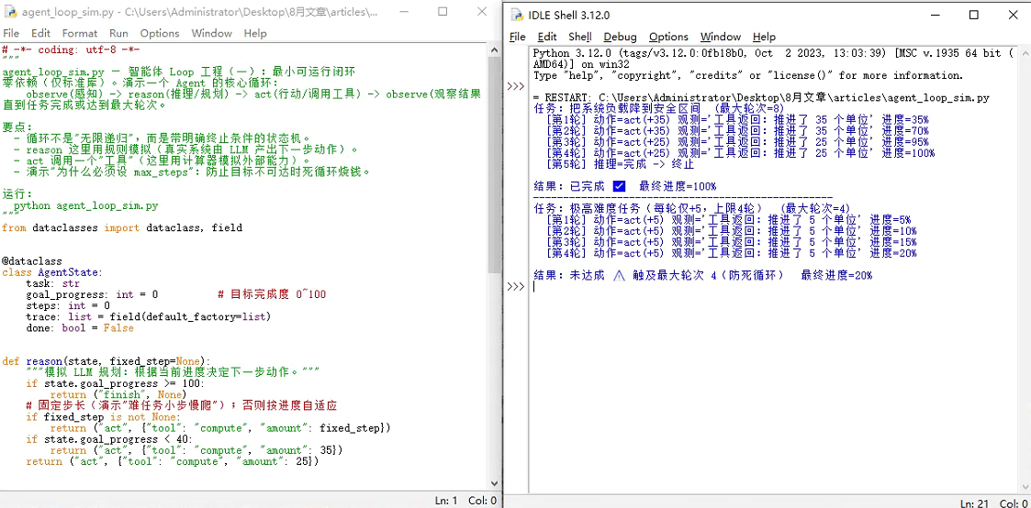Click the IDLE Shell vertical scrollbar
1031x508 pixels.
coord(1024,269)
